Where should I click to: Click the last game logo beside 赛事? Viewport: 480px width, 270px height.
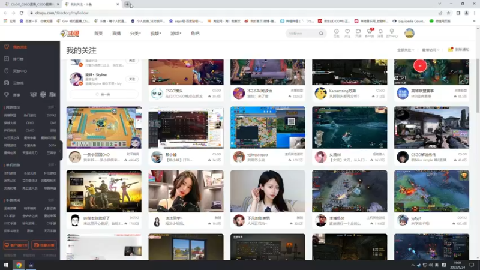tap(52, 95)
